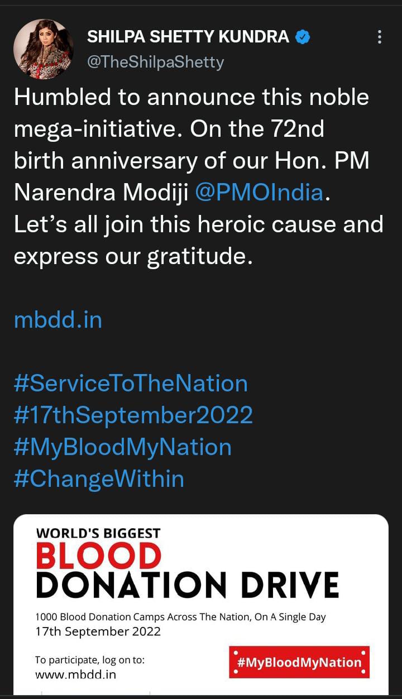This screenshot has height=699, width=402.
Task: Open the @PMOIndia mention
Action: coord(259,193)
